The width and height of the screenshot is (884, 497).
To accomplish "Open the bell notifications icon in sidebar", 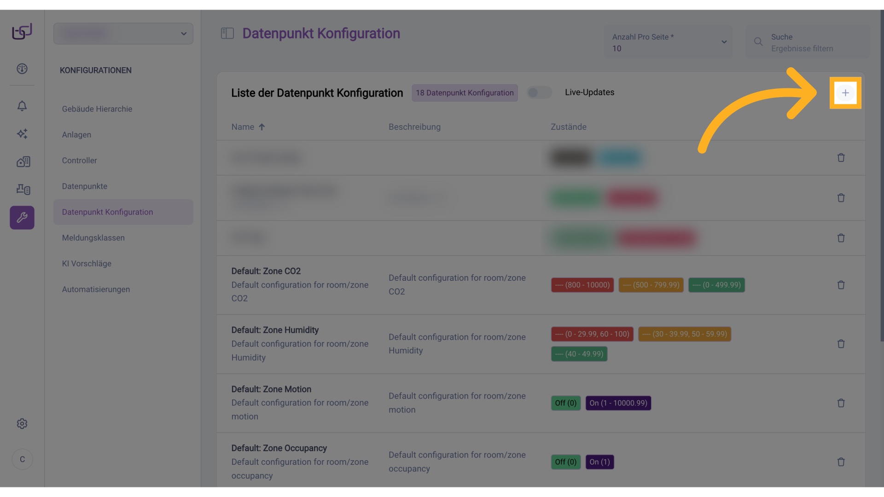I will coord(22,106).
